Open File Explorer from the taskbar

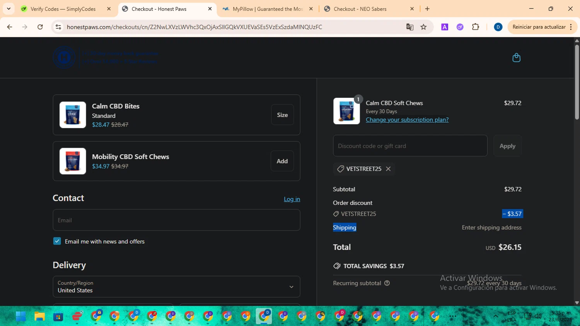pos(39,316)
